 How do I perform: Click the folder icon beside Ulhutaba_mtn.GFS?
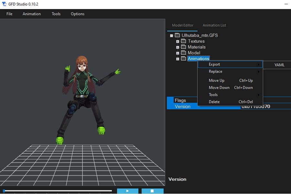coord(178,35)
